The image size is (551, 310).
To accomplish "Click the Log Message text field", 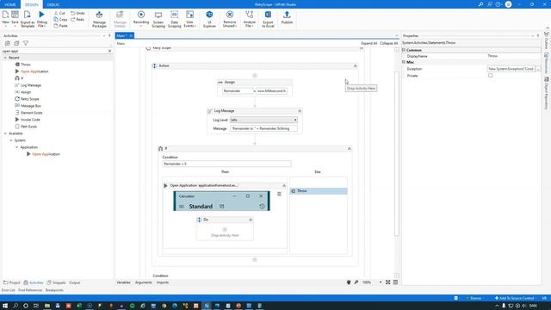I will pyautogui.click(x=263, y=128).
